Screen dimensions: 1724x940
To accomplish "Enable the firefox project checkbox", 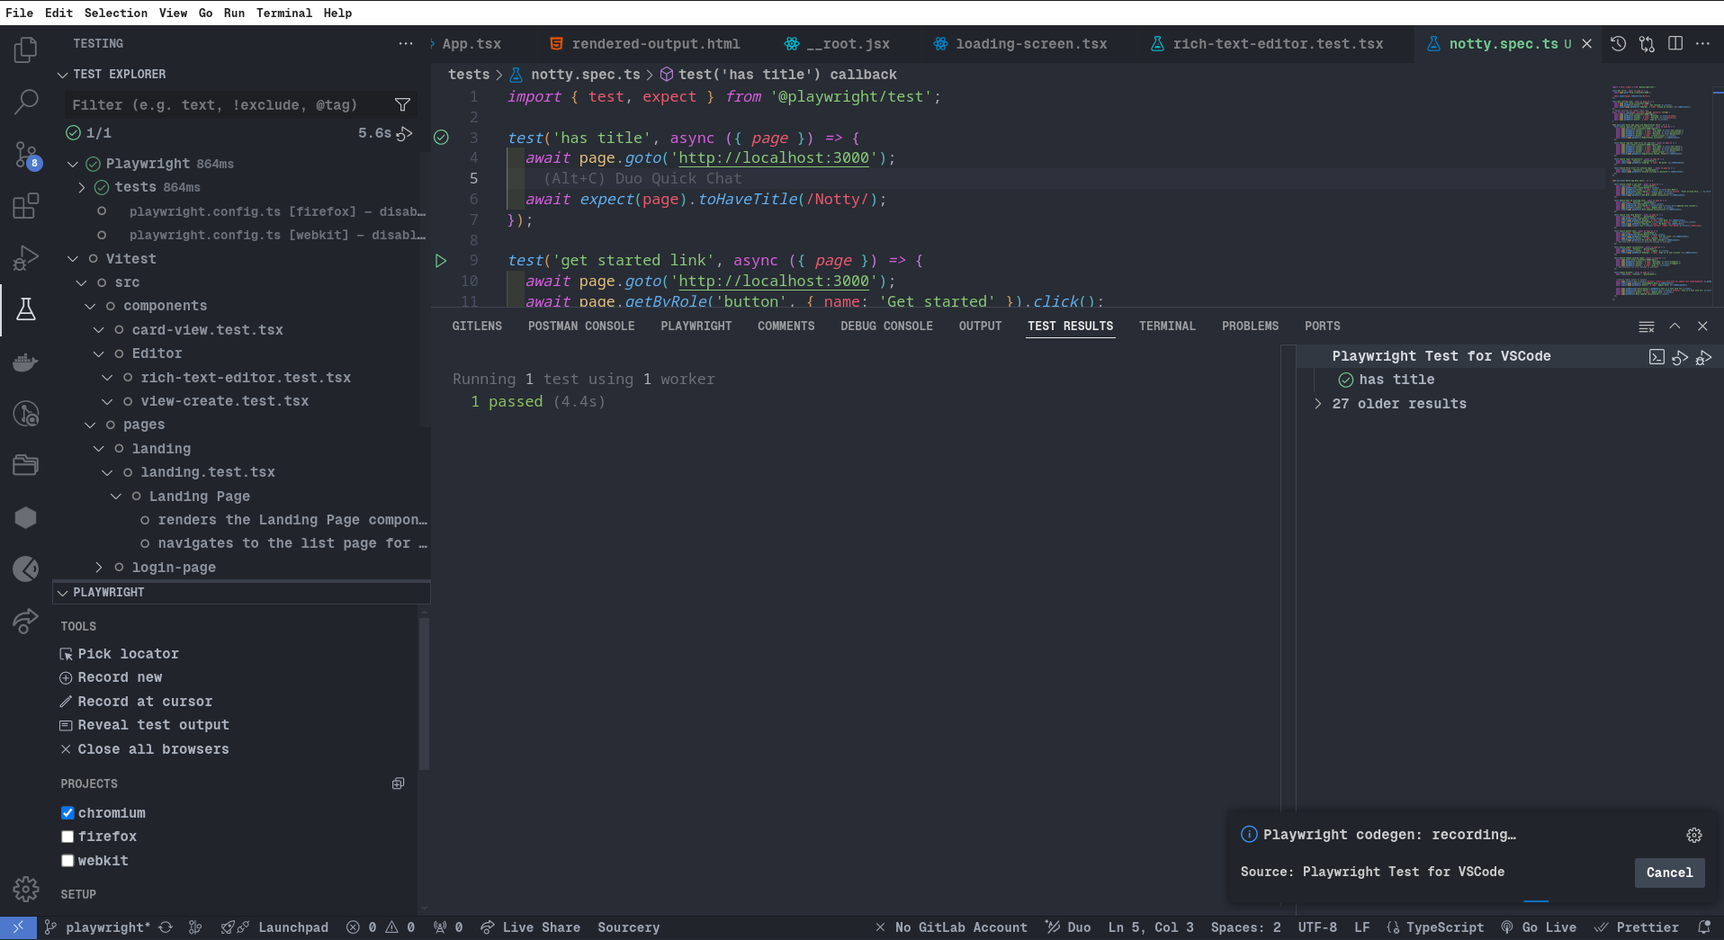I will (67, 837).
